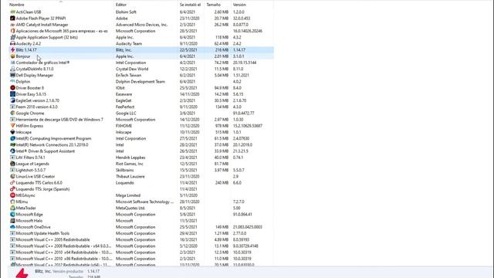Select the Loquendo TTS Carlos icon
Screen dimensions: 494x278
click(12, 182)
